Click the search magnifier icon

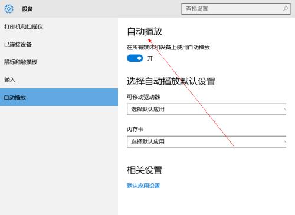285,9
